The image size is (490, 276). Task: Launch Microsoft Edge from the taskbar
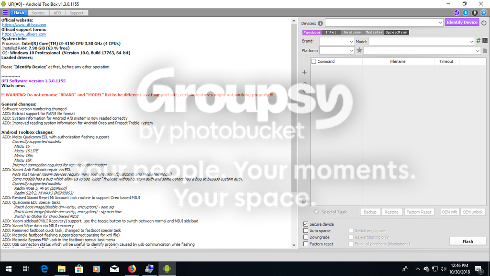tap(44, 268)
